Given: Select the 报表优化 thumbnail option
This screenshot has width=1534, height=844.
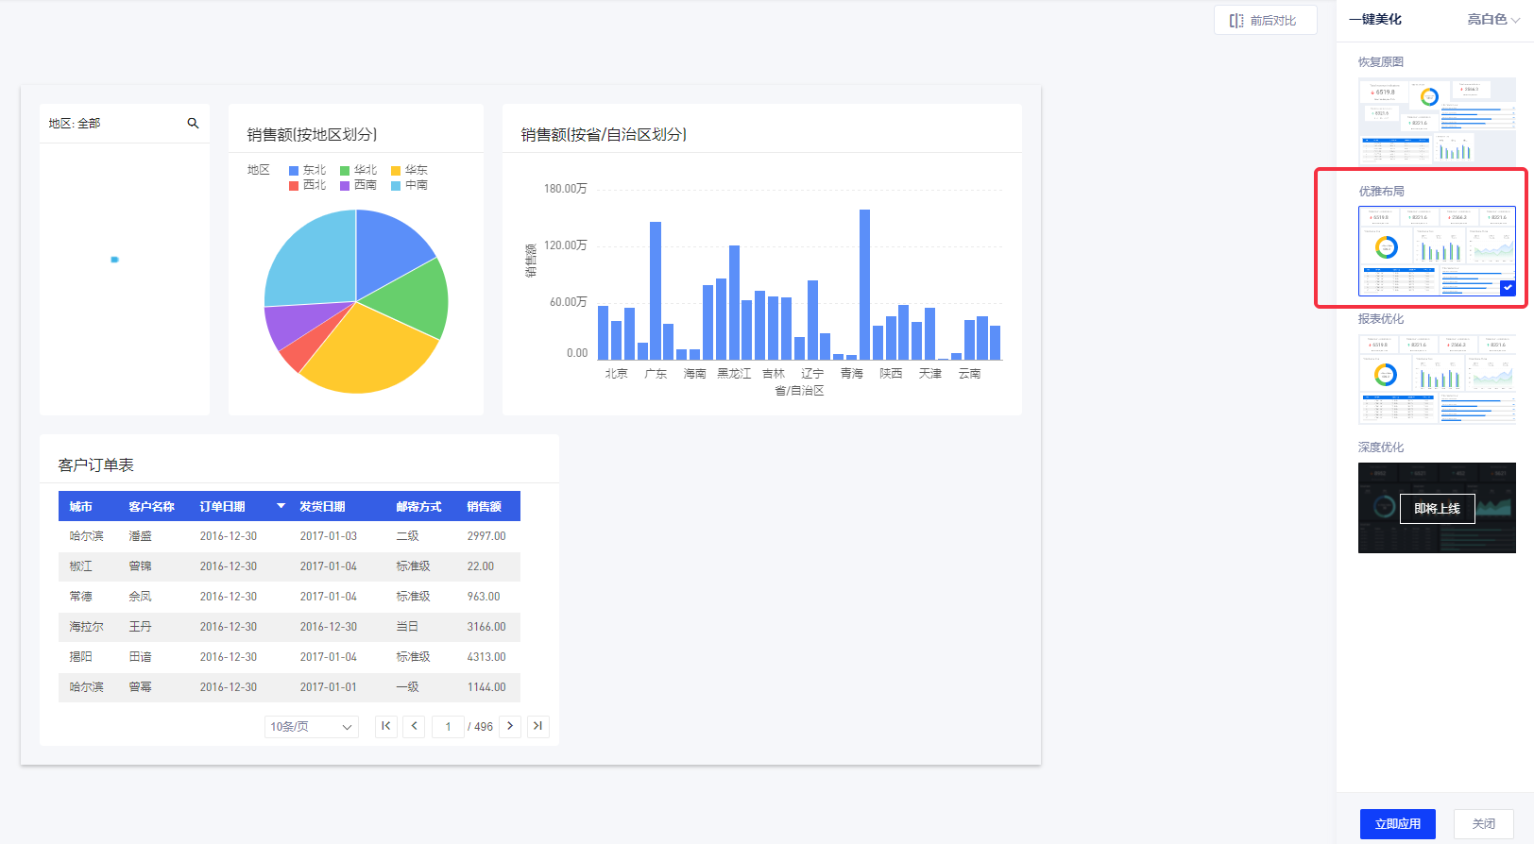Looking at the screenshot, I should 1436,379.
